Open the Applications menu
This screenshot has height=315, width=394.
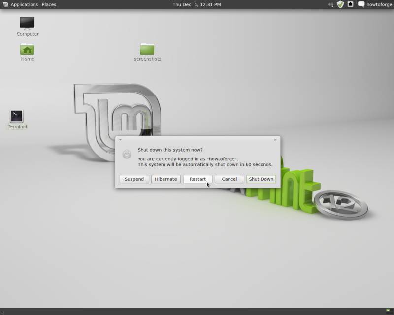(x=24, y=4)
